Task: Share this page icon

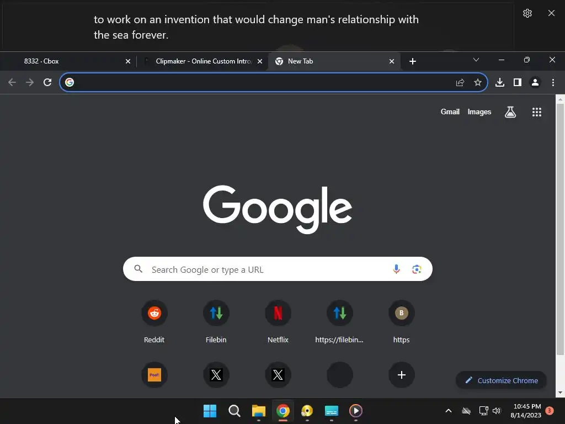Action: pyautogui.click(x=460, y=83)
